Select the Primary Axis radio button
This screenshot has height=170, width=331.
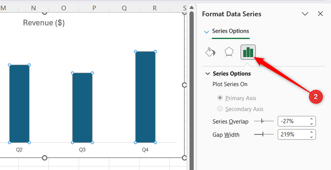[220, 98]
